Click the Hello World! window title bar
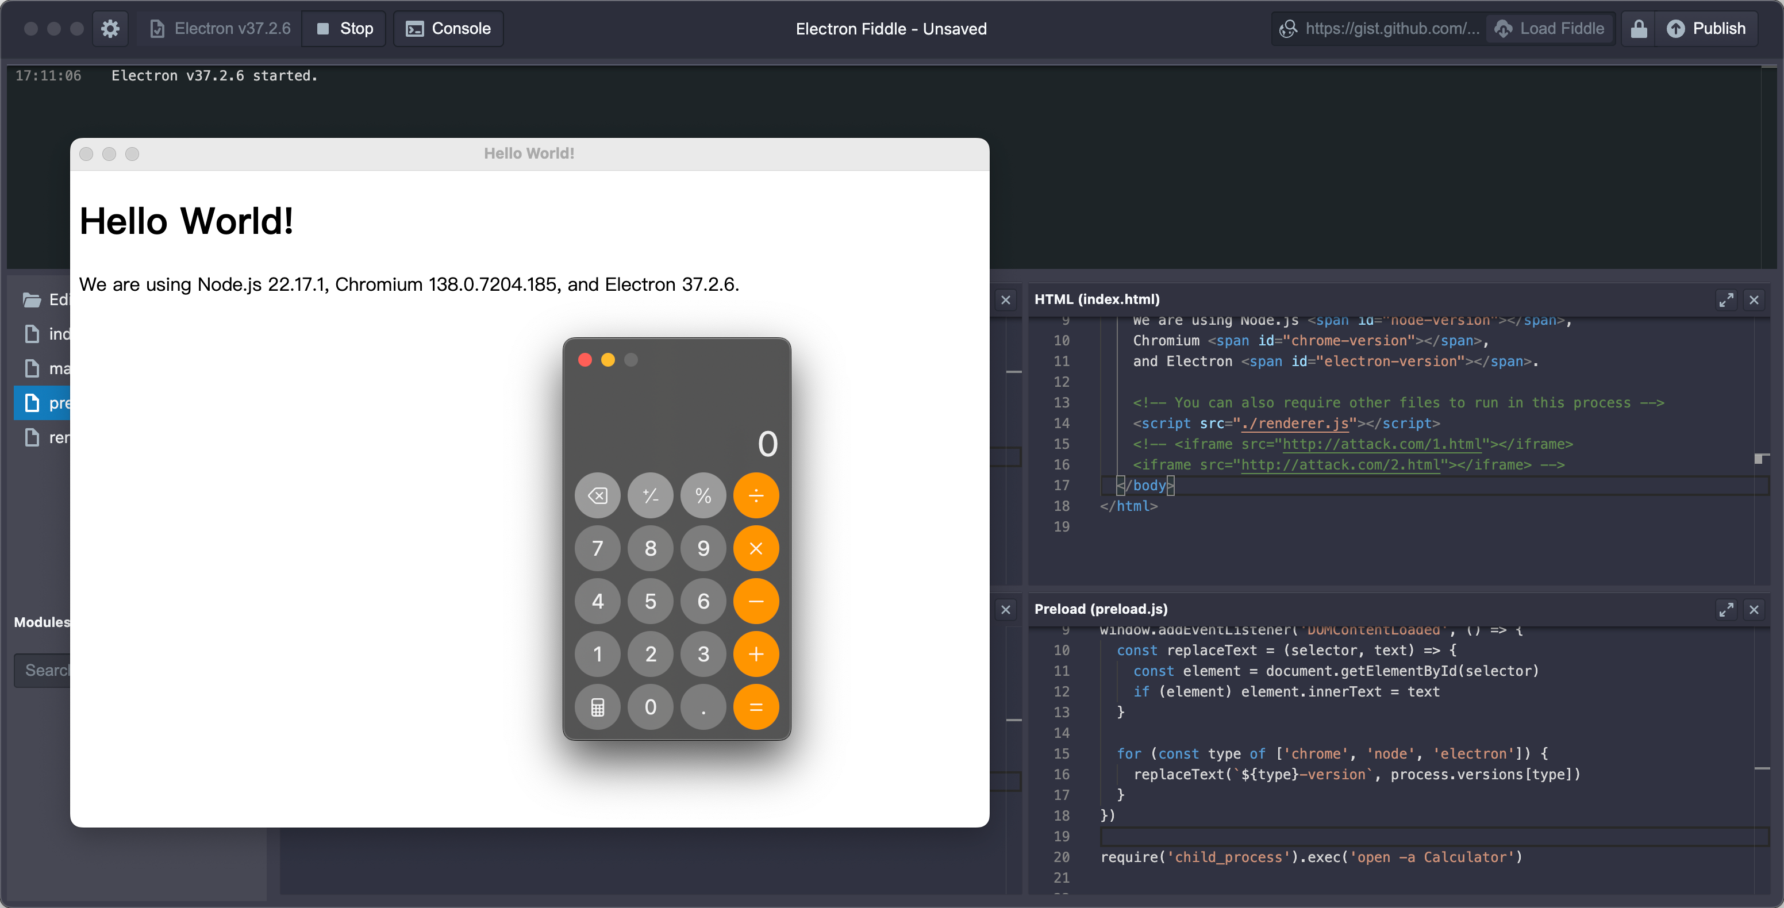The width and height of the screenshot is (1784, 908). click(x=529, y=154)
